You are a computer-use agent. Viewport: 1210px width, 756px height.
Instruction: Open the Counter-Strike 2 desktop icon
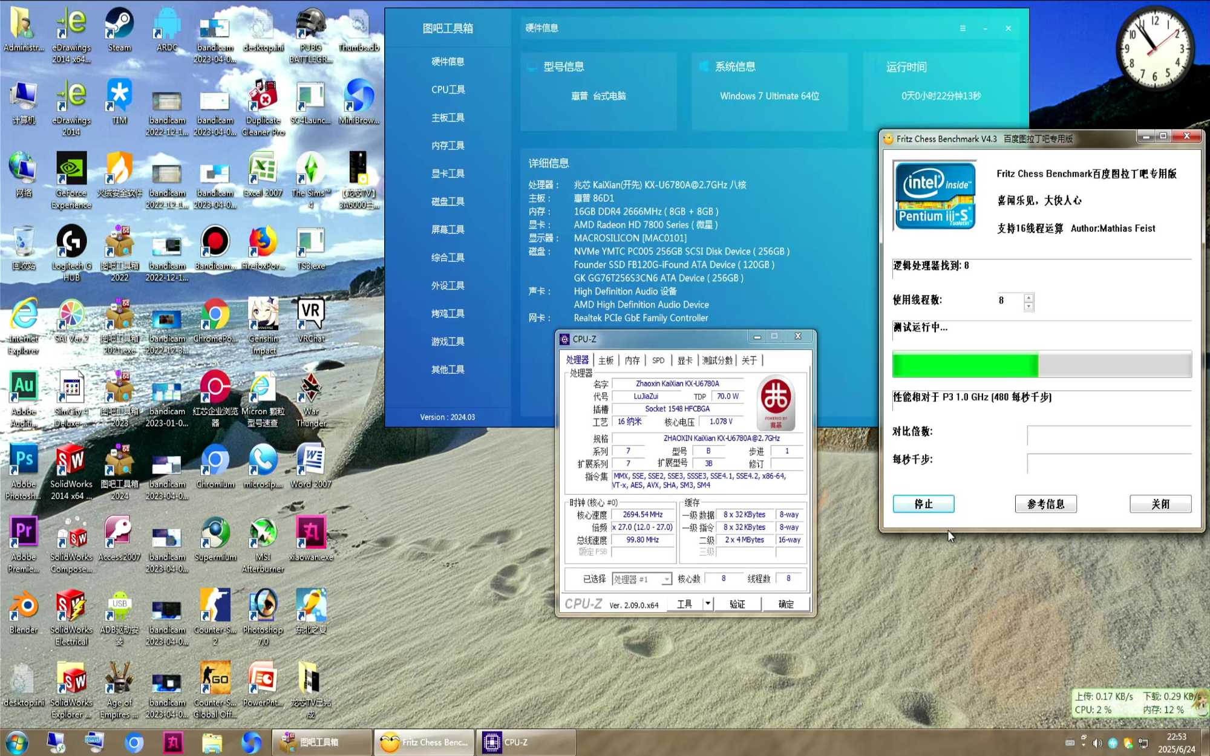pyautogui.click(x=215, y=617)
